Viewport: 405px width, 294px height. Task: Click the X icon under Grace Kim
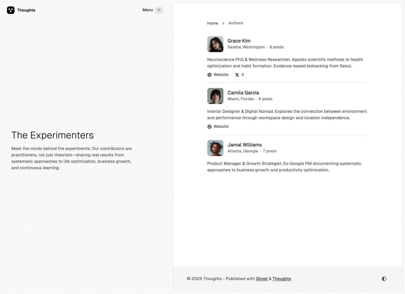237,75
